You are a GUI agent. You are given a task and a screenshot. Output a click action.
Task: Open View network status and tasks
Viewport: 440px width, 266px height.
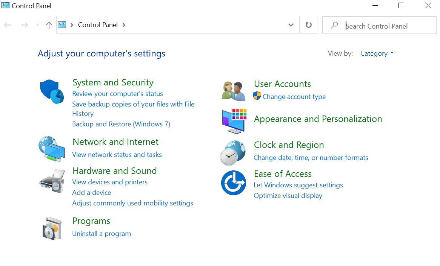coord(117,155)
